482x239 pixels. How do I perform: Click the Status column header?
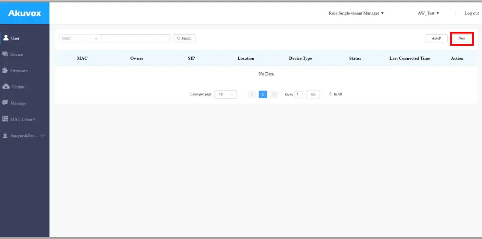click(355, 58)
